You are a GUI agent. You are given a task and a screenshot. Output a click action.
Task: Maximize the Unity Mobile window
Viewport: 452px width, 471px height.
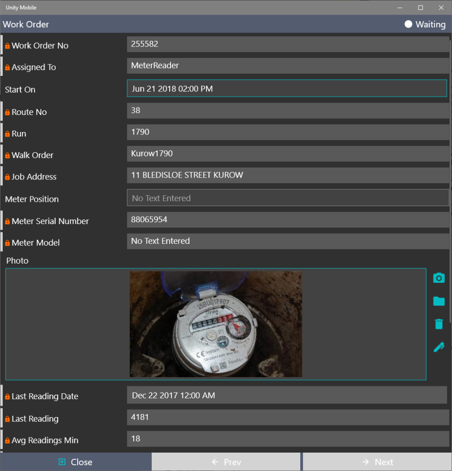pyautogui.click(x=420, y=7)
